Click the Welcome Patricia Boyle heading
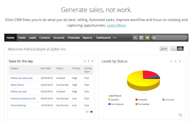Viewport: 193px width, 127px height. [37, 49]
